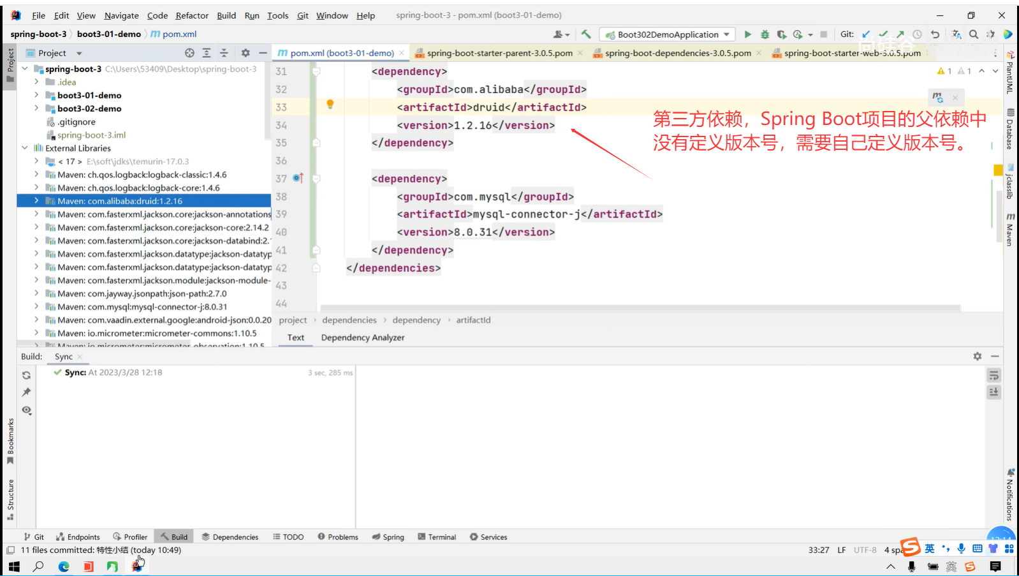Toggle the Maven side panel
The width and height of the screenshot is (1019, 576).
(x=1010, y=230)
